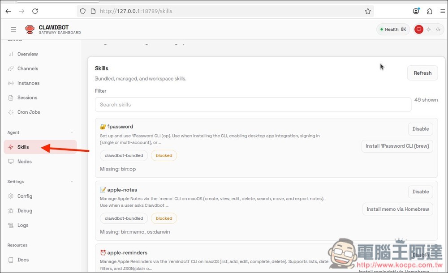The width and height of the screenshot is (448, 273).
Task: Click the Clawdbot lobster logo
Action: click(x=30, y=30)
